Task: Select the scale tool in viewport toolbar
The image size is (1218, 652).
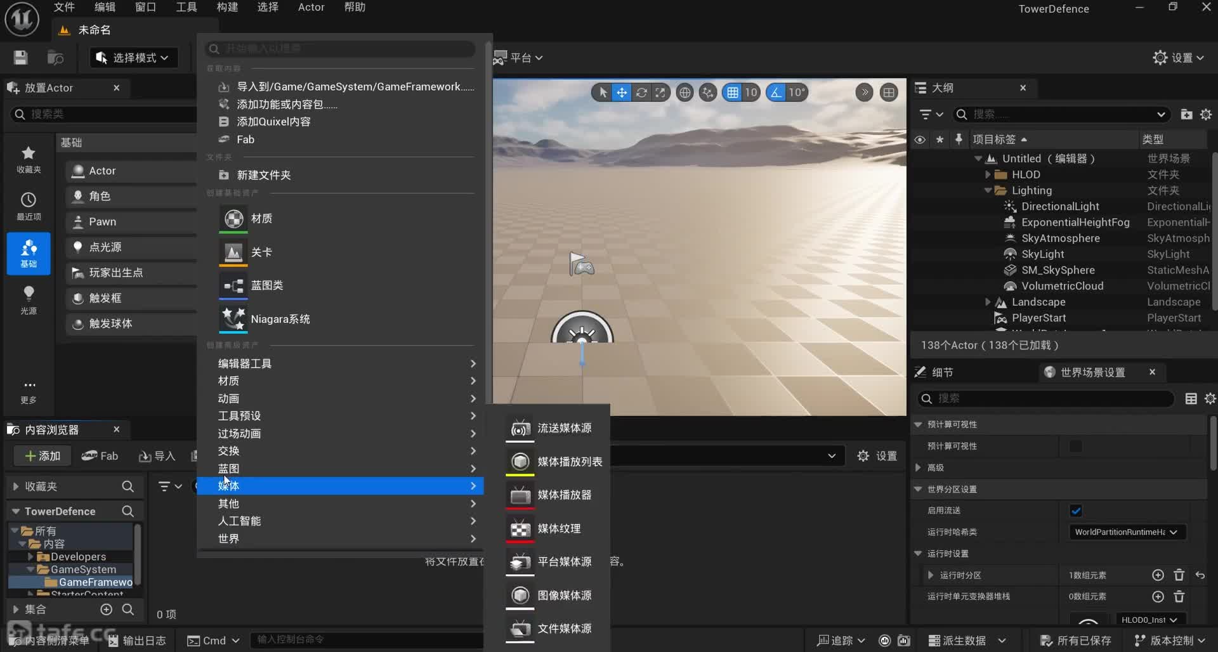Action: pos(660,93)
